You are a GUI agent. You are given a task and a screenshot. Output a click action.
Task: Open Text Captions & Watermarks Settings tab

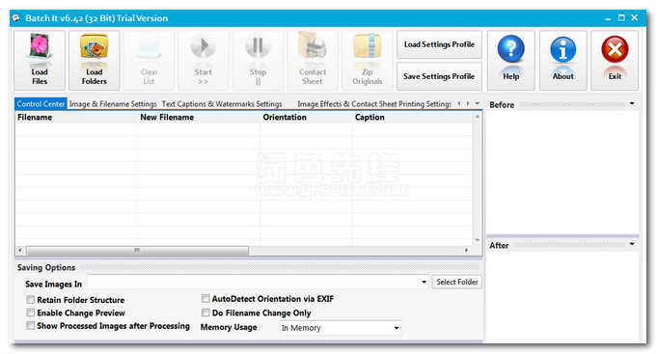coord(222,104)
